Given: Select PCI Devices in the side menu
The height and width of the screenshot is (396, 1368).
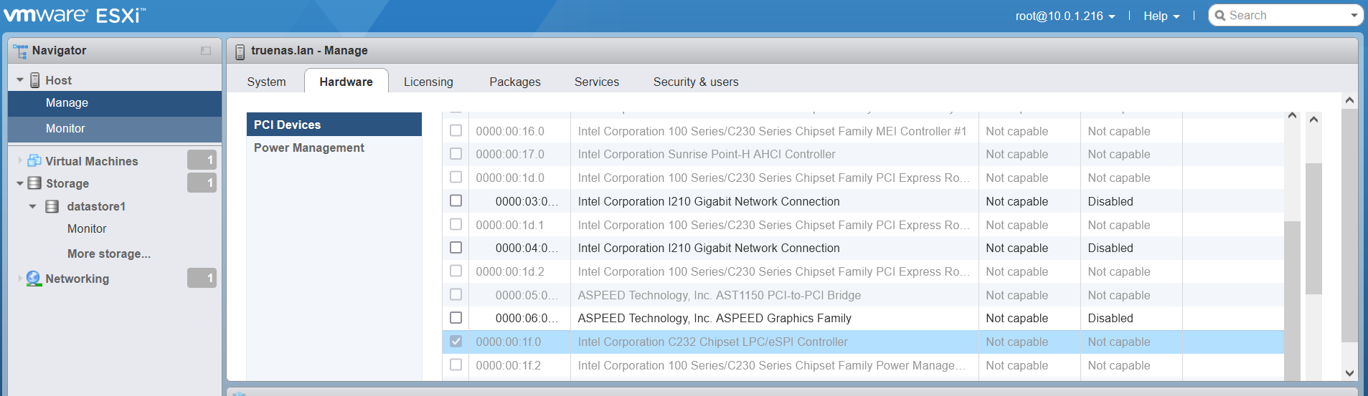Looking at the screenshot, I should pos(334,125).
